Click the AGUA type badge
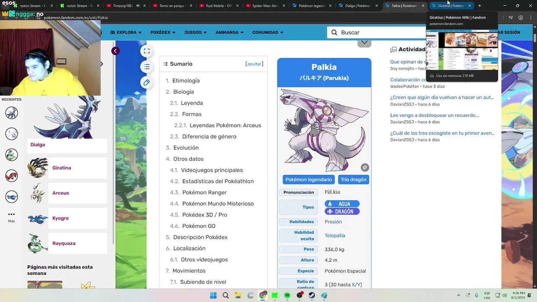 pos(342,204)
